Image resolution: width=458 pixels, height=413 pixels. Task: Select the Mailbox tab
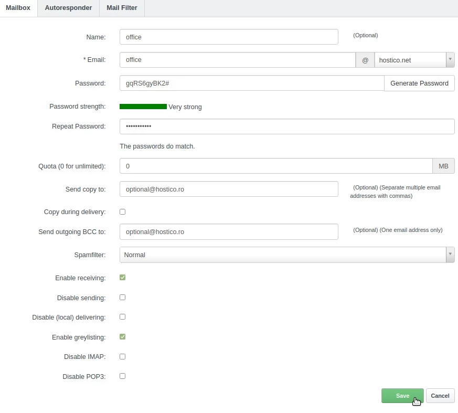point(18,8)
